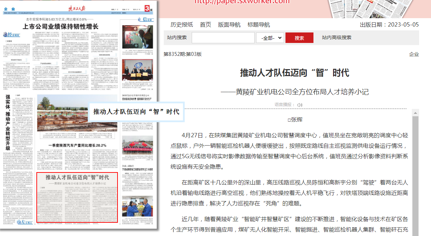Open 标题导航 navigation menu
Image resolution: width=431 pixels, height=236 pixels.
[x=259, y=24]
